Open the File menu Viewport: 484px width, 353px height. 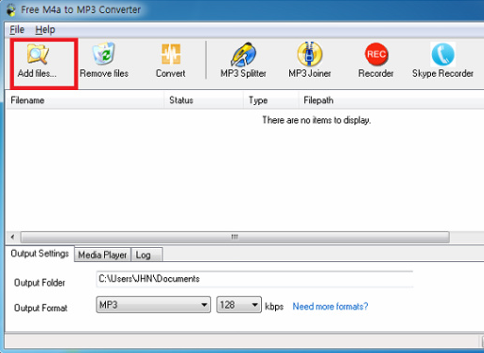tap(17, 29)
